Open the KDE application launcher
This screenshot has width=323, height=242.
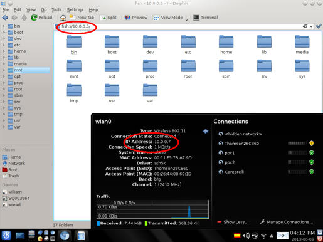tap(6, 236)
